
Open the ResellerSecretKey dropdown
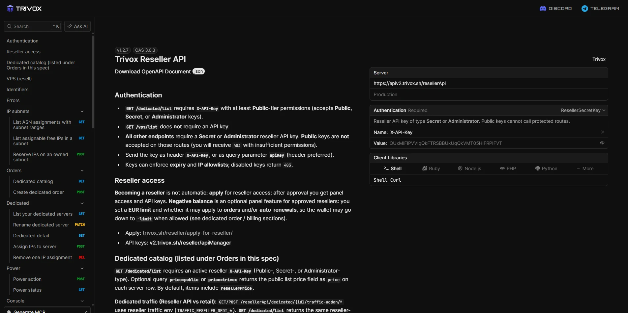[x=583, y=110]
